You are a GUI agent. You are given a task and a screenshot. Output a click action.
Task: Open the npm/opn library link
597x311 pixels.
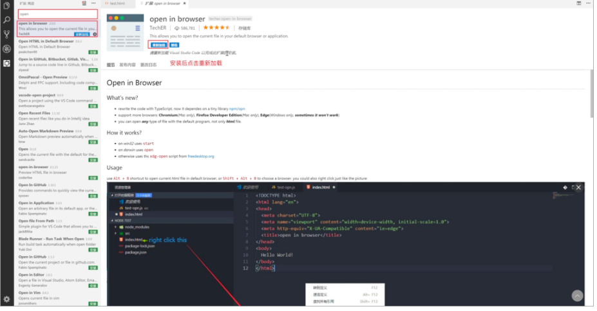237,109
